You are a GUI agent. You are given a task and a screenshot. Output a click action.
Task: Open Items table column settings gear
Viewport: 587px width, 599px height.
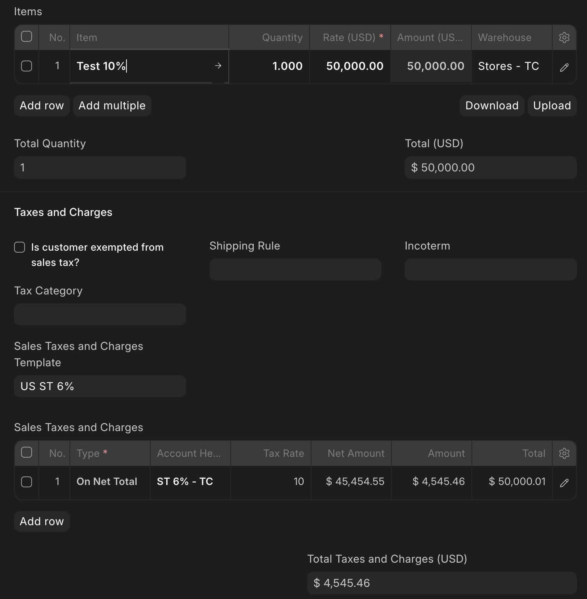coord(564,37)
